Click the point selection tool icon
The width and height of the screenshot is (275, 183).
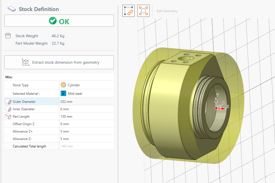coord(143,11)
